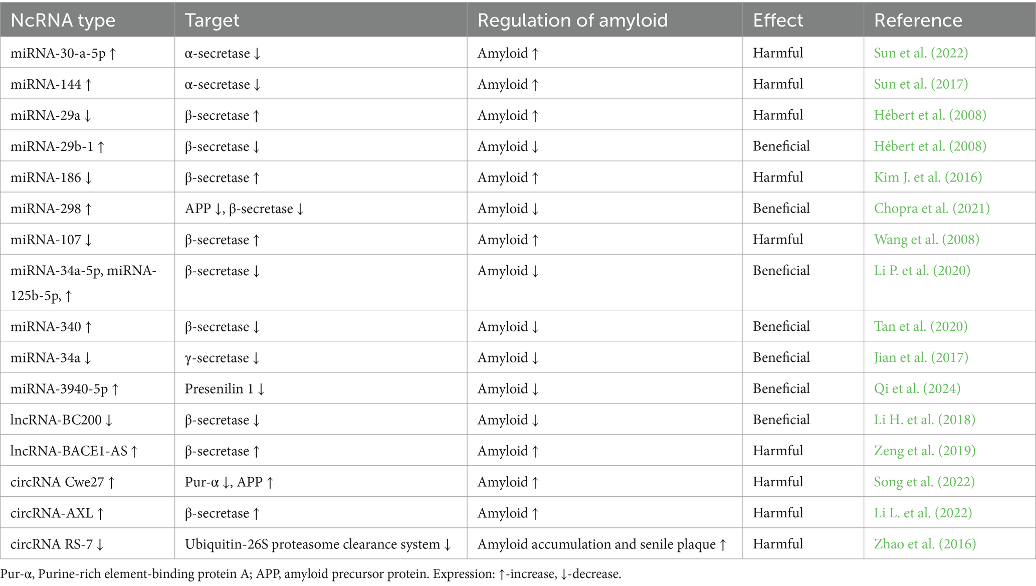The height and width of the screenshot is (586, 1036).
Task: Click the Wang et al. (2008) reference
Action: coord(926,240)
